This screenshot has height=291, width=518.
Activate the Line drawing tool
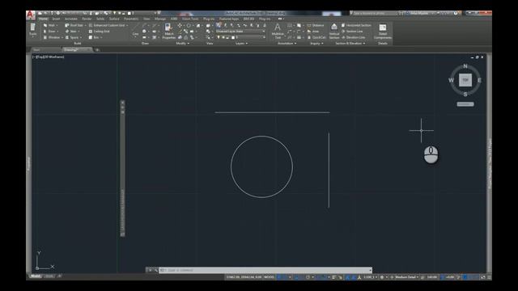[x=135, y=30]
